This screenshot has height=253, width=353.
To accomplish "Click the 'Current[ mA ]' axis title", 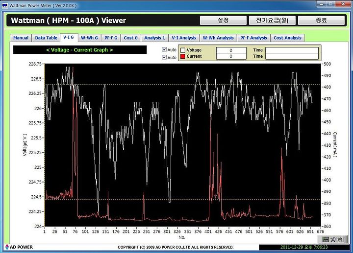I will (x=335, y=145).
